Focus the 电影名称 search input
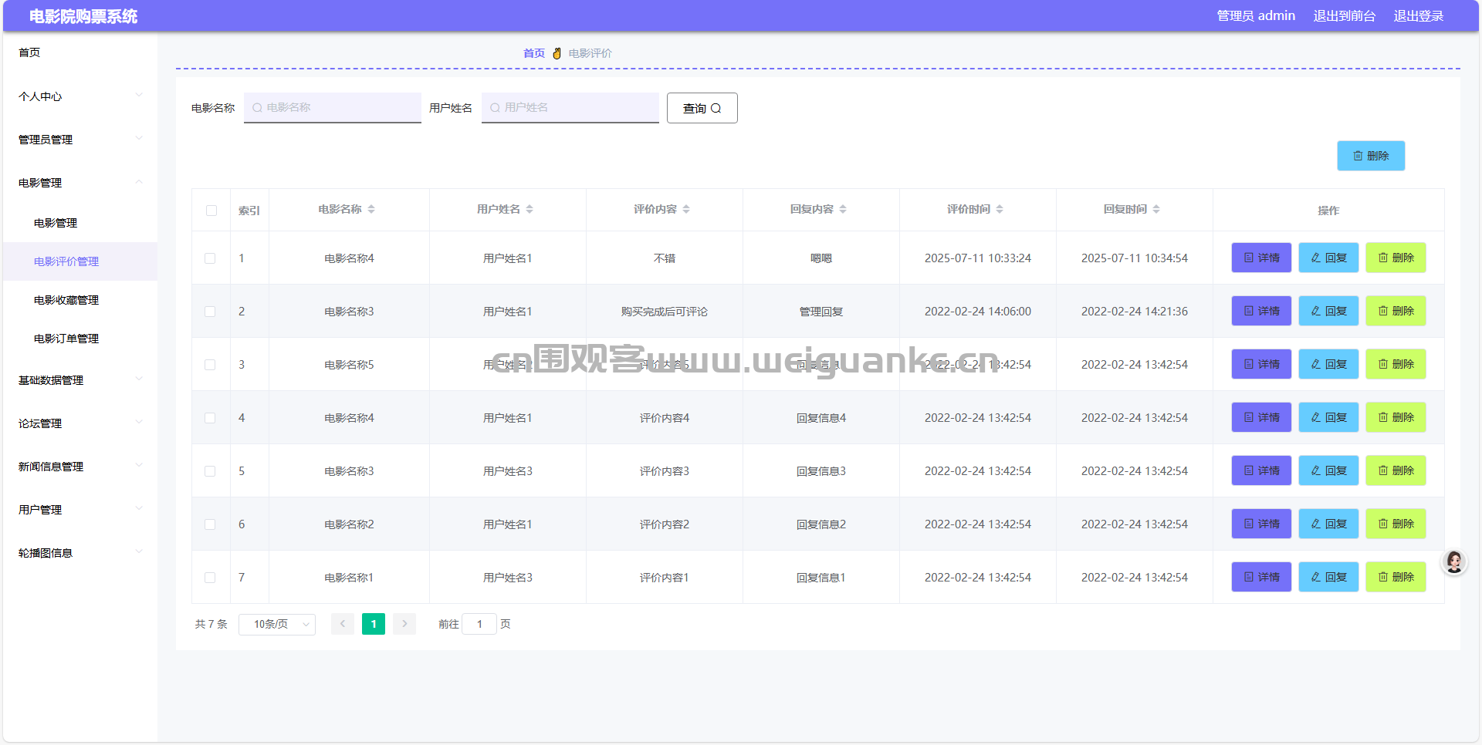The height and width of the screenshot is (745, 1482). click(x=333, y=108)
